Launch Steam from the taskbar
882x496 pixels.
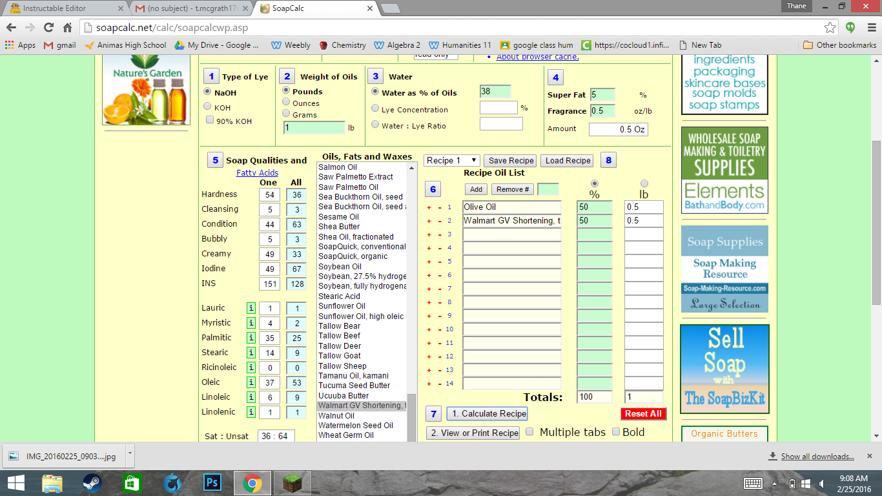click(92, 483)
